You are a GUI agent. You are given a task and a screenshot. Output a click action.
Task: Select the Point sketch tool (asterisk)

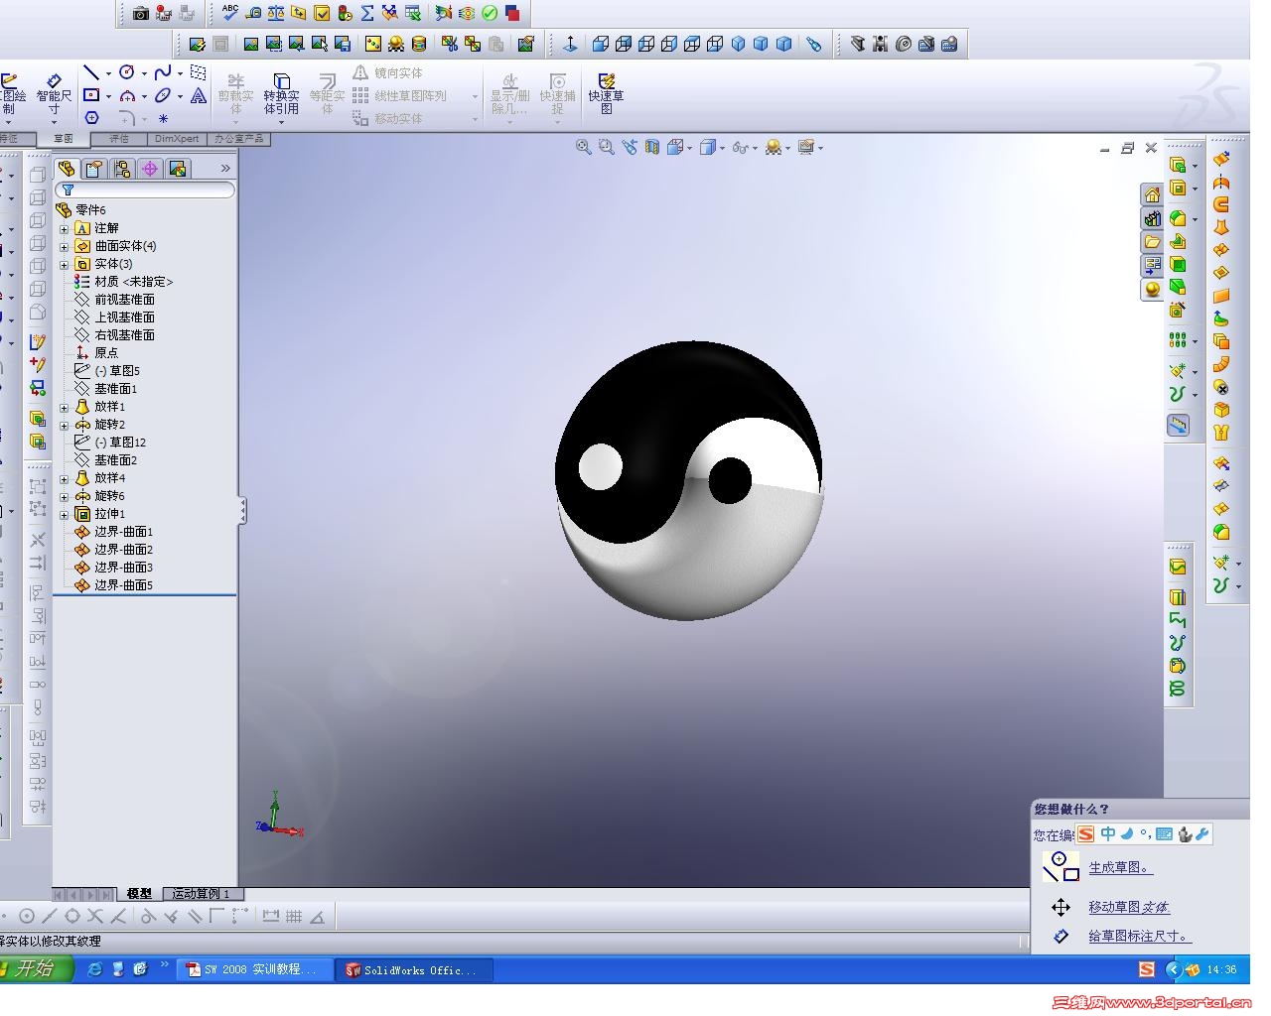pyautogui.click(x=163, y=118)
